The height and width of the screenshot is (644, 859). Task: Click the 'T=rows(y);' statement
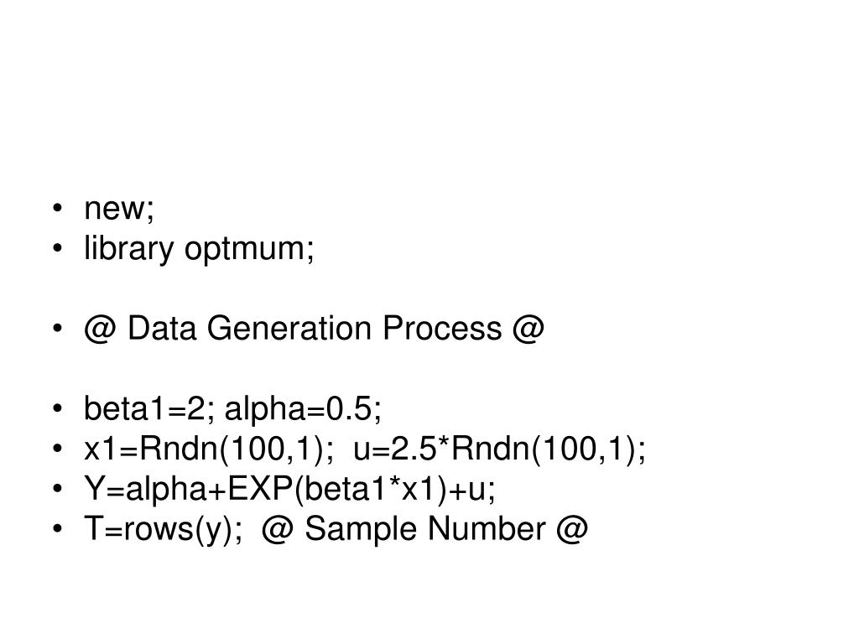tap(163, 530)
